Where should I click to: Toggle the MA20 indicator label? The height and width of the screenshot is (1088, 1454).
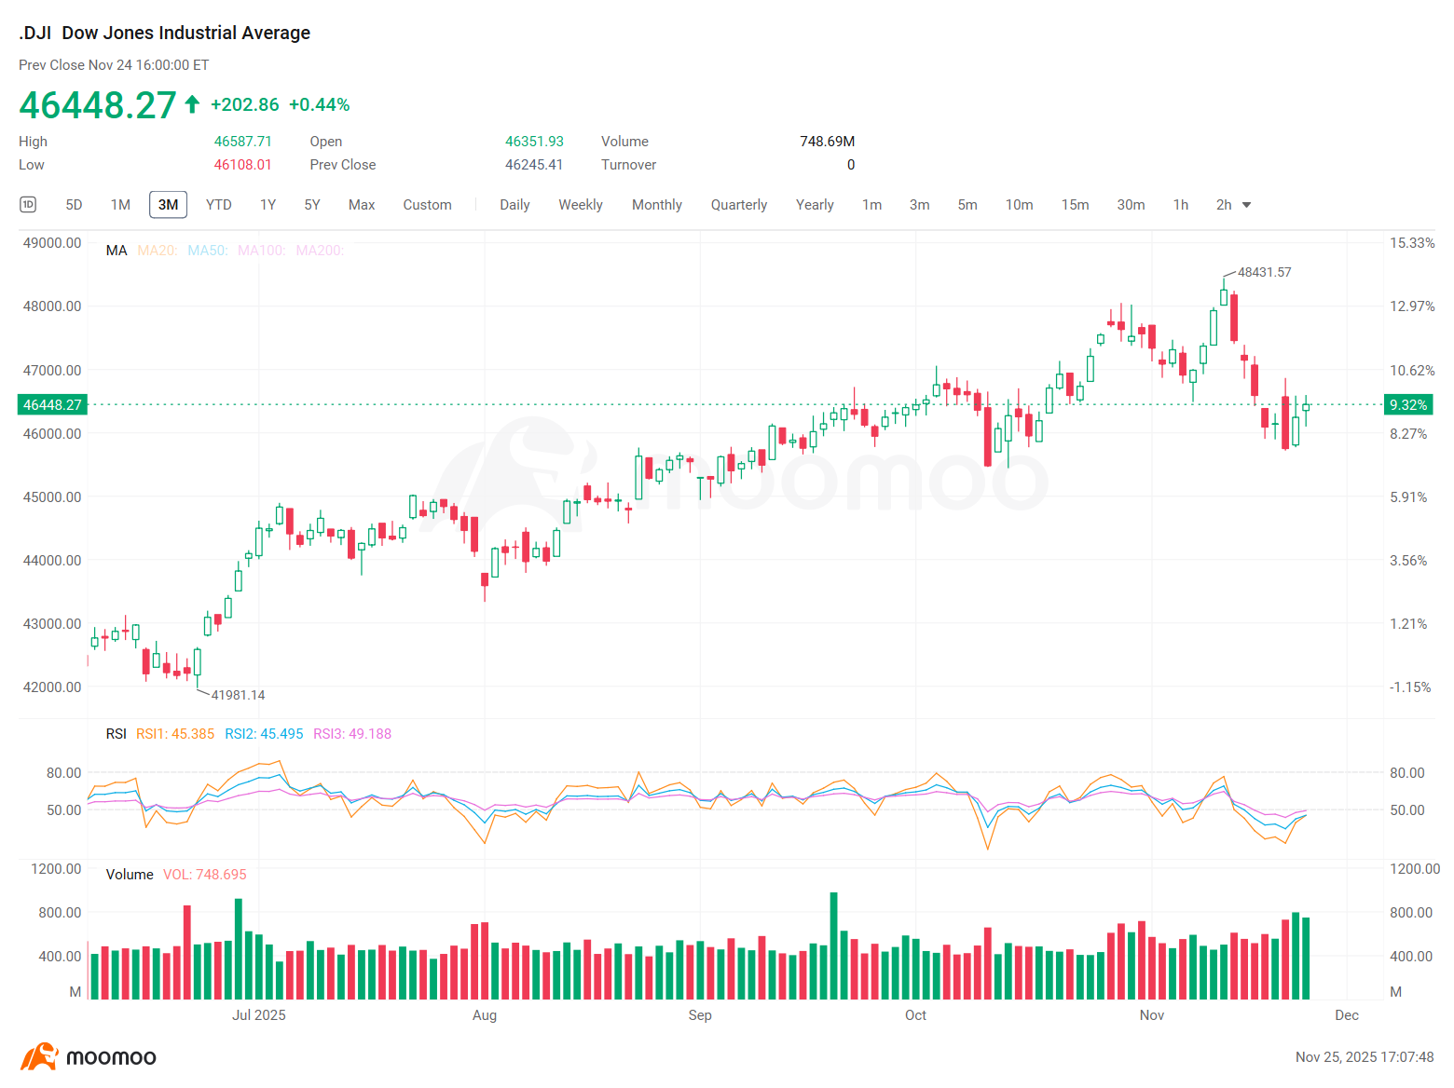tap(157, 251)
